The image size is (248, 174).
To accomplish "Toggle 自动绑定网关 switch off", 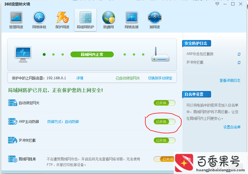I will [165, 103].
